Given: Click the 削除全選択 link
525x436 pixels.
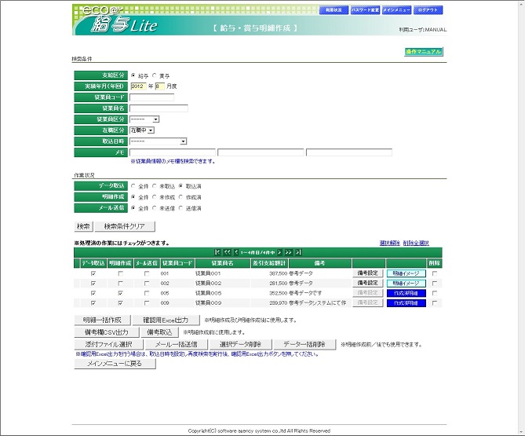Looking at the screenshot, I should [416, 243].
